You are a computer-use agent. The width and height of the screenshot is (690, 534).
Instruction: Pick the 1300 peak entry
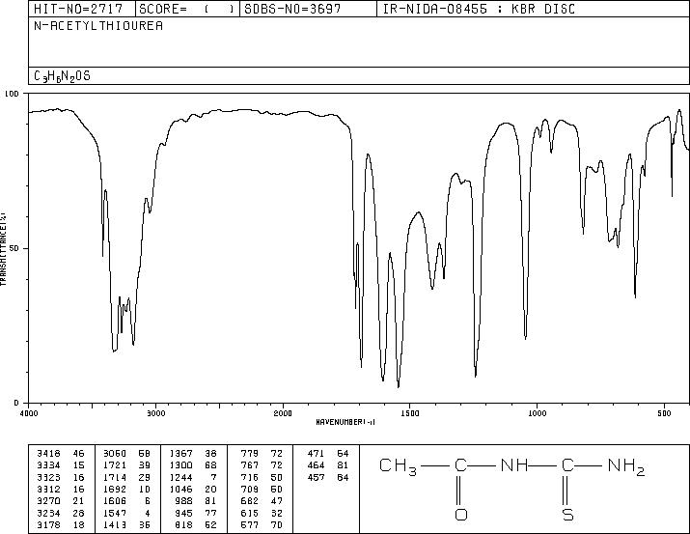(x=180, y=465)
